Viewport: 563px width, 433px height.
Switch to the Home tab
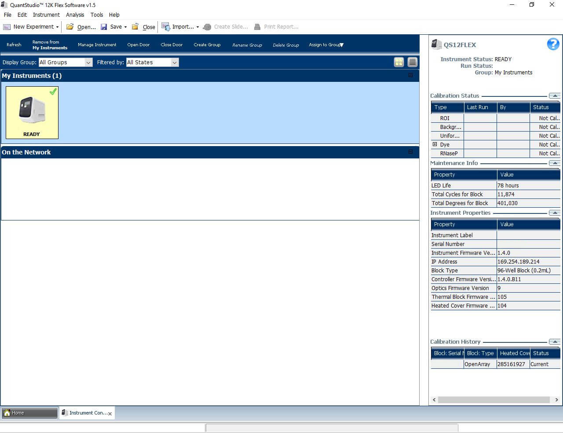[29, 413]
